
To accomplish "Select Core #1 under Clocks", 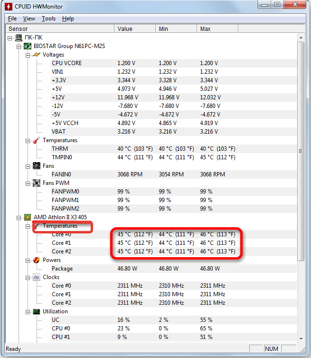I will [174, 294].
